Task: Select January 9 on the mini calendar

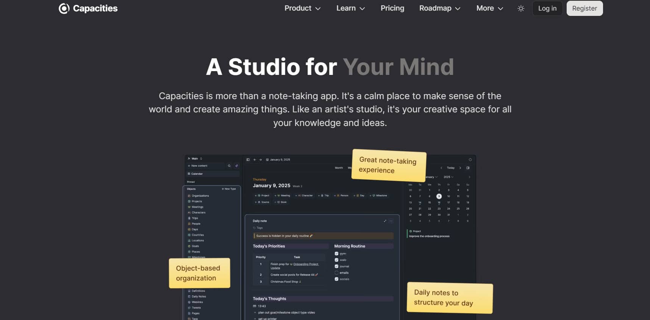Action: click(439, 196)
